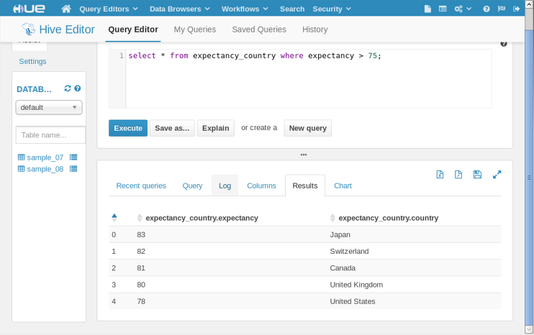Viewport: 534px width, 335px height.
Task: Show the Recent queries tab
Action: (141, 185)
